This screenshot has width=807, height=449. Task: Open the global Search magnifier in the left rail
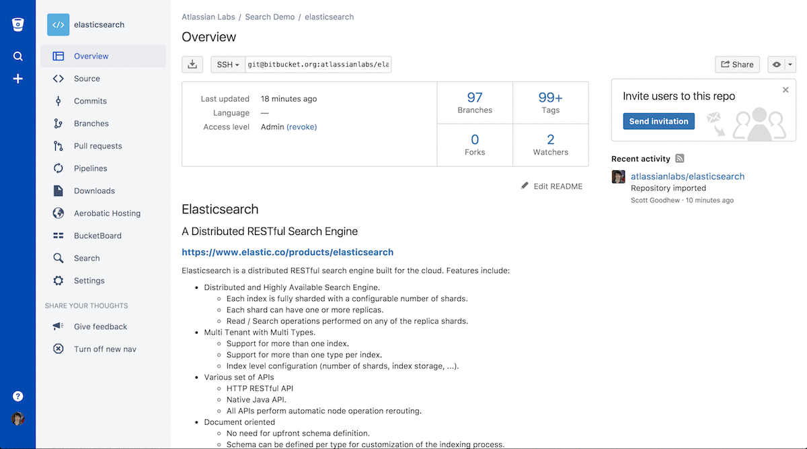pos(17,56)
